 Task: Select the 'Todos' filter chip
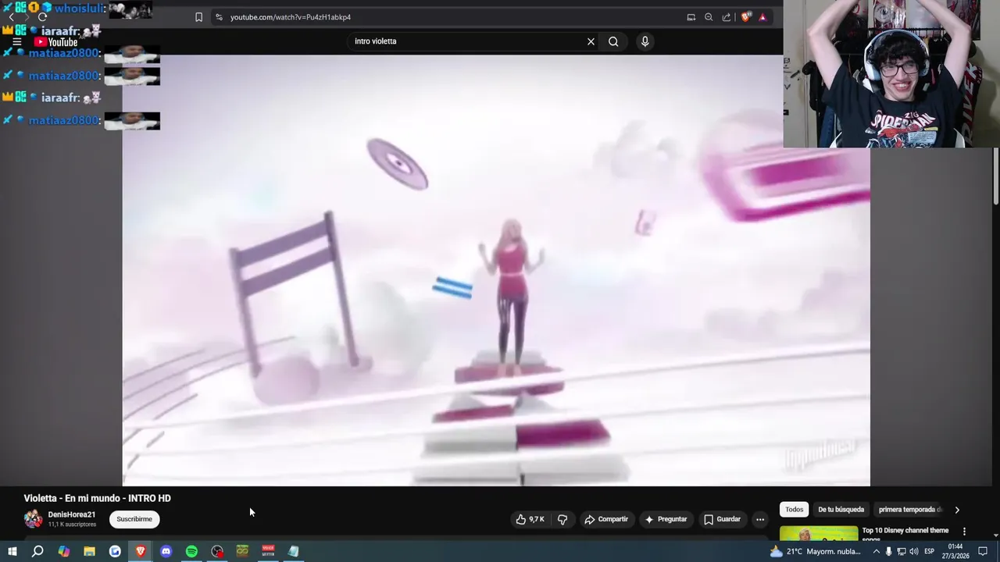click(x=795, y=510)
